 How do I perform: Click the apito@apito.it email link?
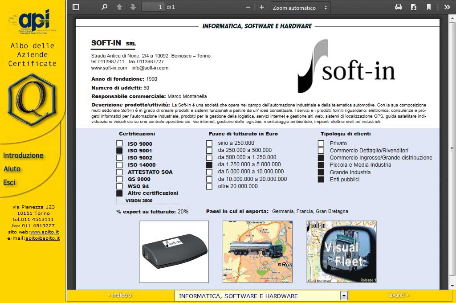pos(42,238)
